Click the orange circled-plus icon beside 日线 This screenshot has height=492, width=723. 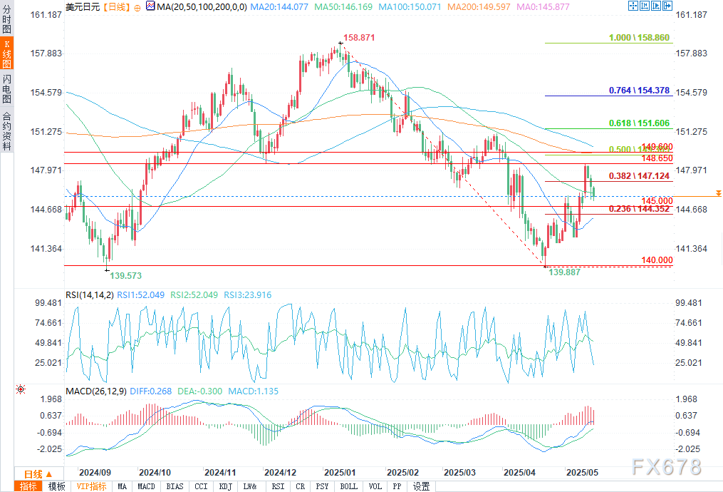(137, 7)
